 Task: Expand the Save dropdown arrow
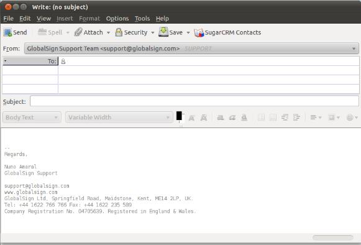[188, 33]
